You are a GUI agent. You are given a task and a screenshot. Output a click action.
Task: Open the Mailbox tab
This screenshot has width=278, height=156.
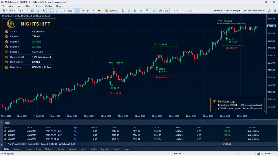(x=49, y=149)
